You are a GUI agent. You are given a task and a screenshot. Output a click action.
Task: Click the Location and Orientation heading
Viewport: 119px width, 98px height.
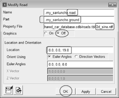pyautogui.click(x=23, y=43)
